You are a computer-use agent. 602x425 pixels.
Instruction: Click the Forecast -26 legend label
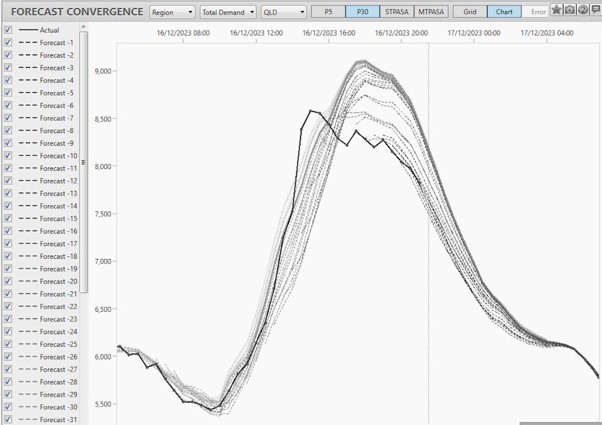(58, 356)
